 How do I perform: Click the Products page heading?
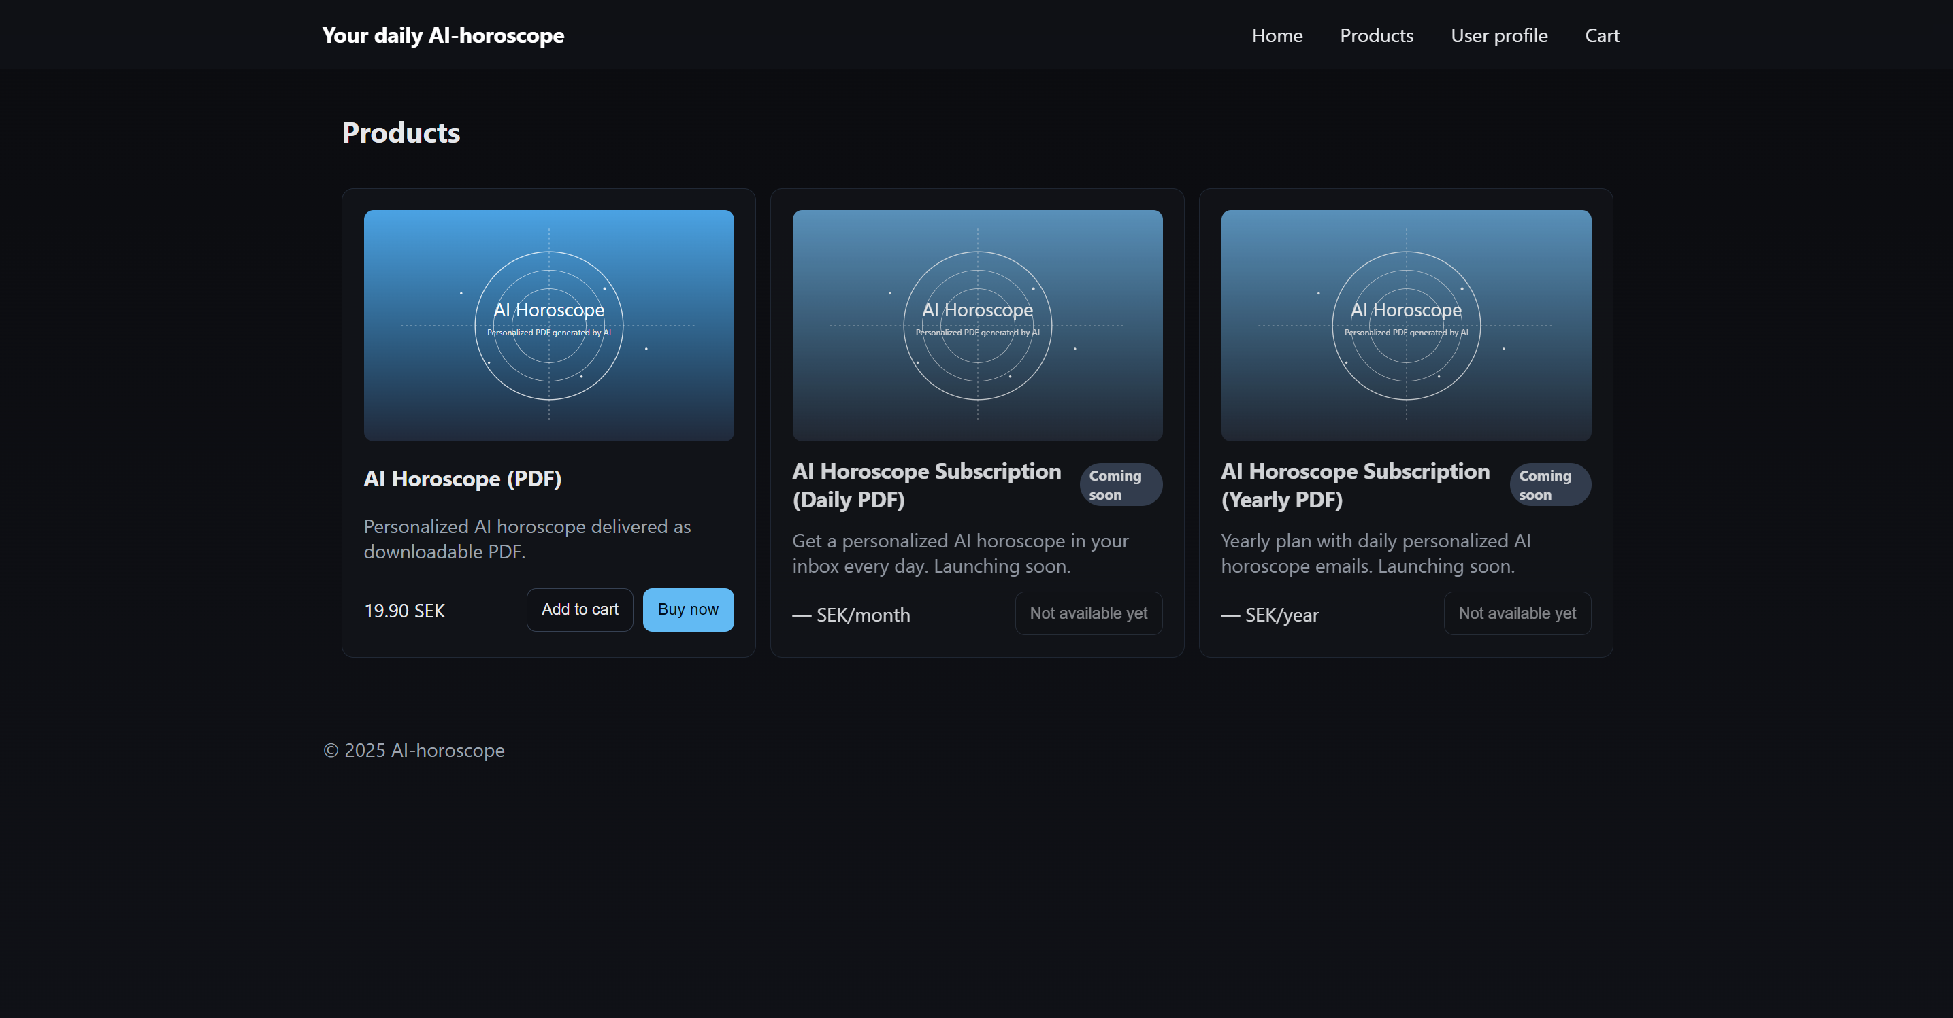(x=400, y=133)
